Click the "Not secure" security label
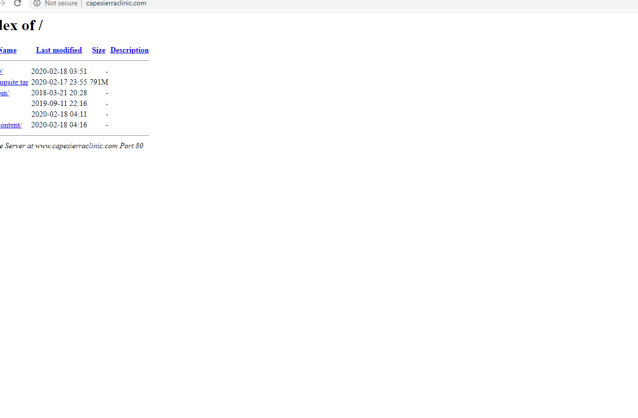Viewport: 638px width, 418px height. tap(61, 3)
